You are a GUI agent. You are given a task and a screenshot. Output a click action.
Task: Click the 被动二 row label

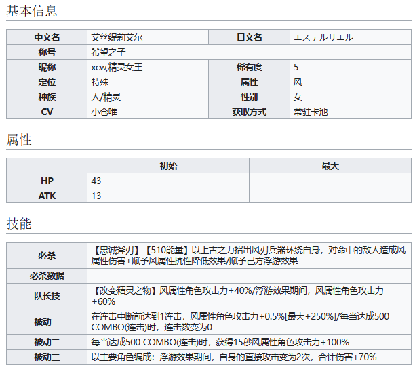[x=47, y=342]
